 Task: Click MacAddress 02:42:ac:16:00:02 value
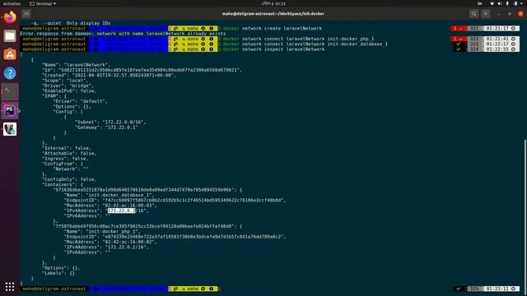pyautogui.click(x=128, y=242)
